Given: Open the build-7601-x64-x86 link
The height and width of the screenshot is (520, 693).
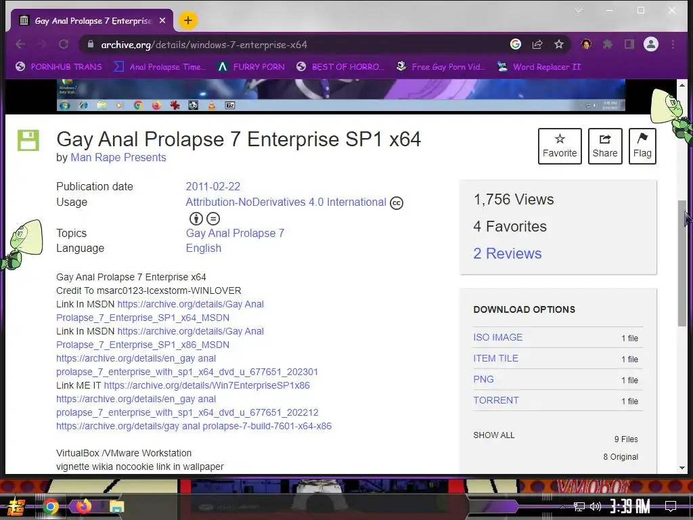Looking at the screenshot, I should pyautogui.click(x=194, y=426).
